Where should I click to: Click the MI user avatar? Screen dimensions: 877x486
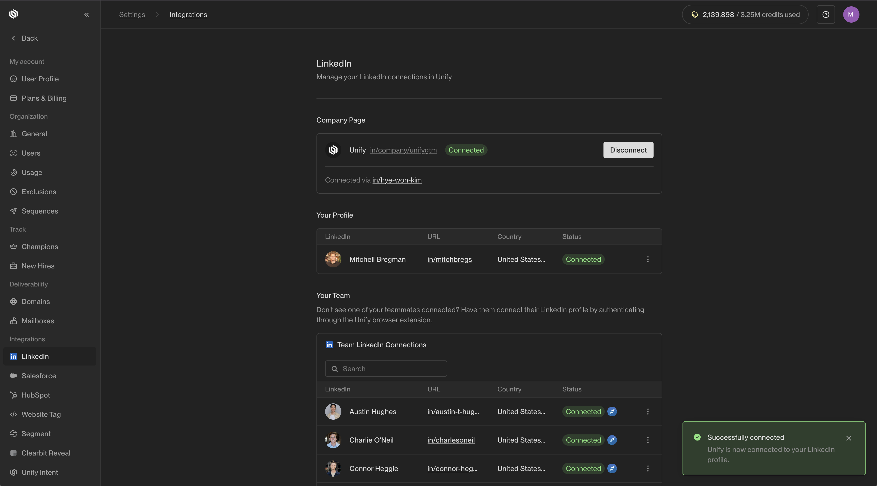click(851, 15)
